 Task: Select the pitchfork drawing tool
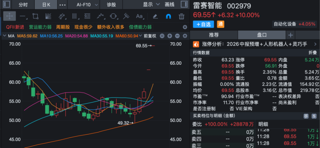(x=126, y=16)
